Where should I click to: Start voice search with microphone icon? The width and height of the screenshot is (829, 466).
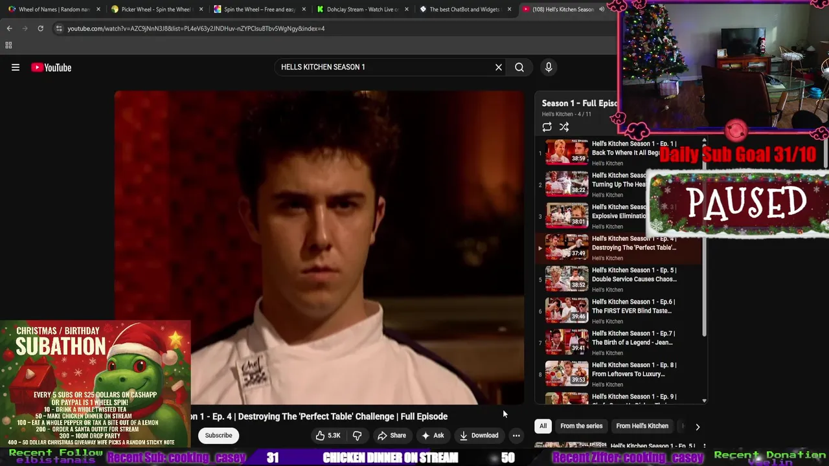(x=549, y=67)
